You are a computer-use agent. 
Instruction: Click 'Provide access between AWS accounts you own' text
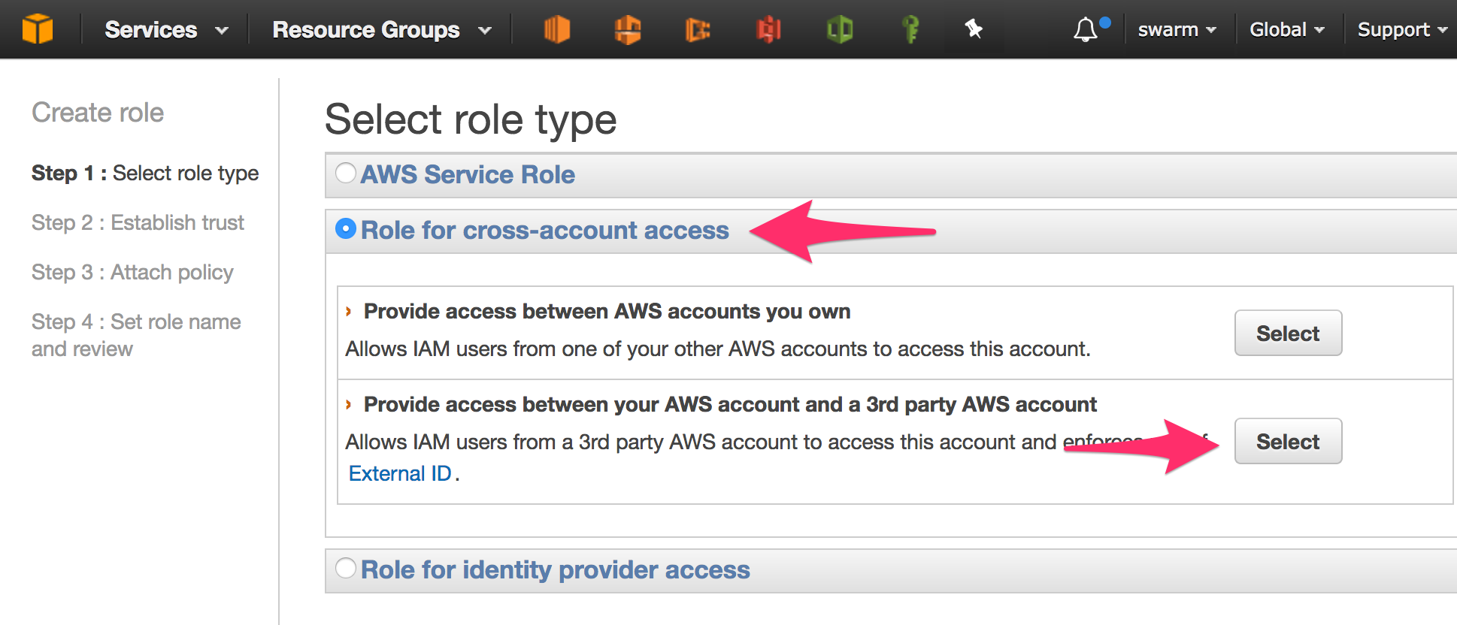coord(607,312)
